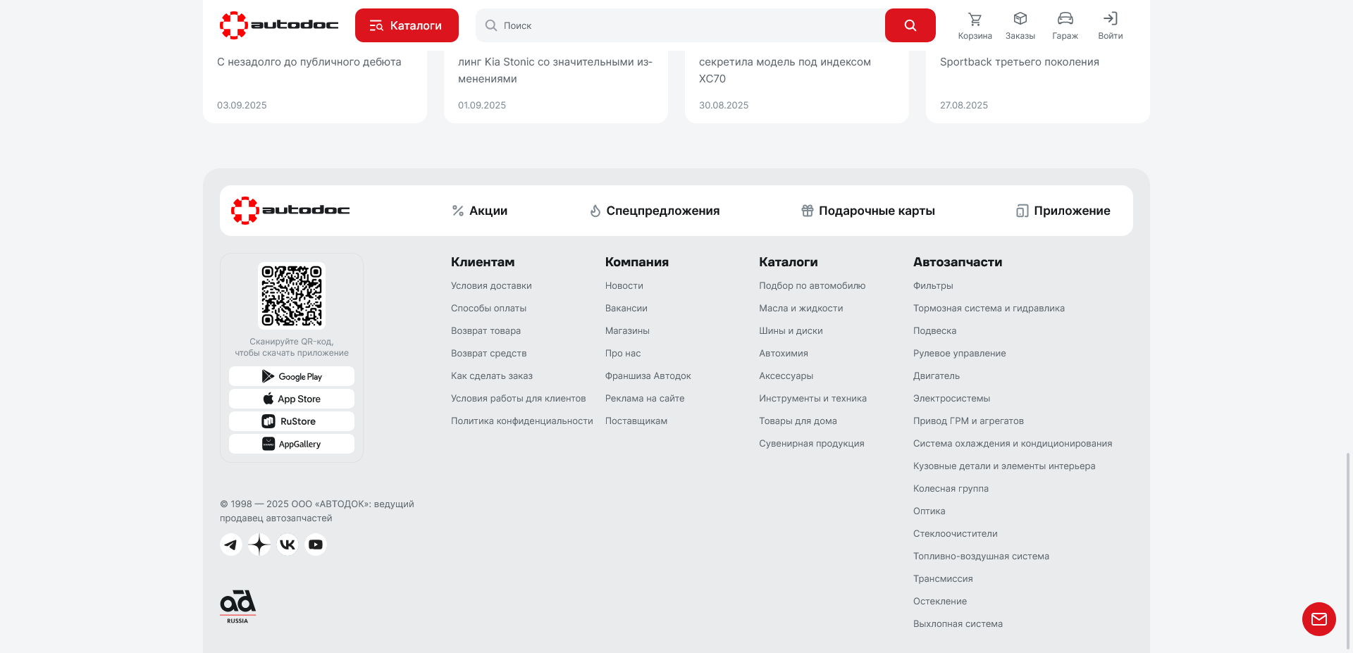Open the Тормозная система и гидравлика link
The image size is (1353, 653).
coord(989,309)
